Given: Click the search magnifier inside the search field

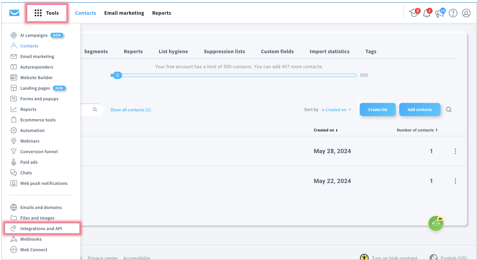Looking at the screenshot, I should point(95,110).
